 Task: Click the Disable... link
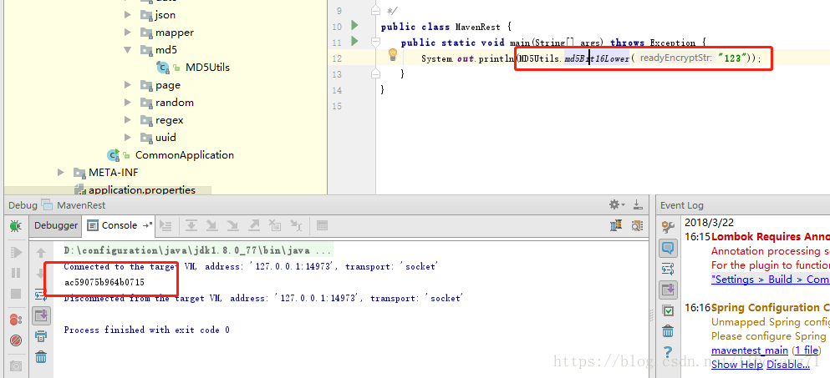787,365
